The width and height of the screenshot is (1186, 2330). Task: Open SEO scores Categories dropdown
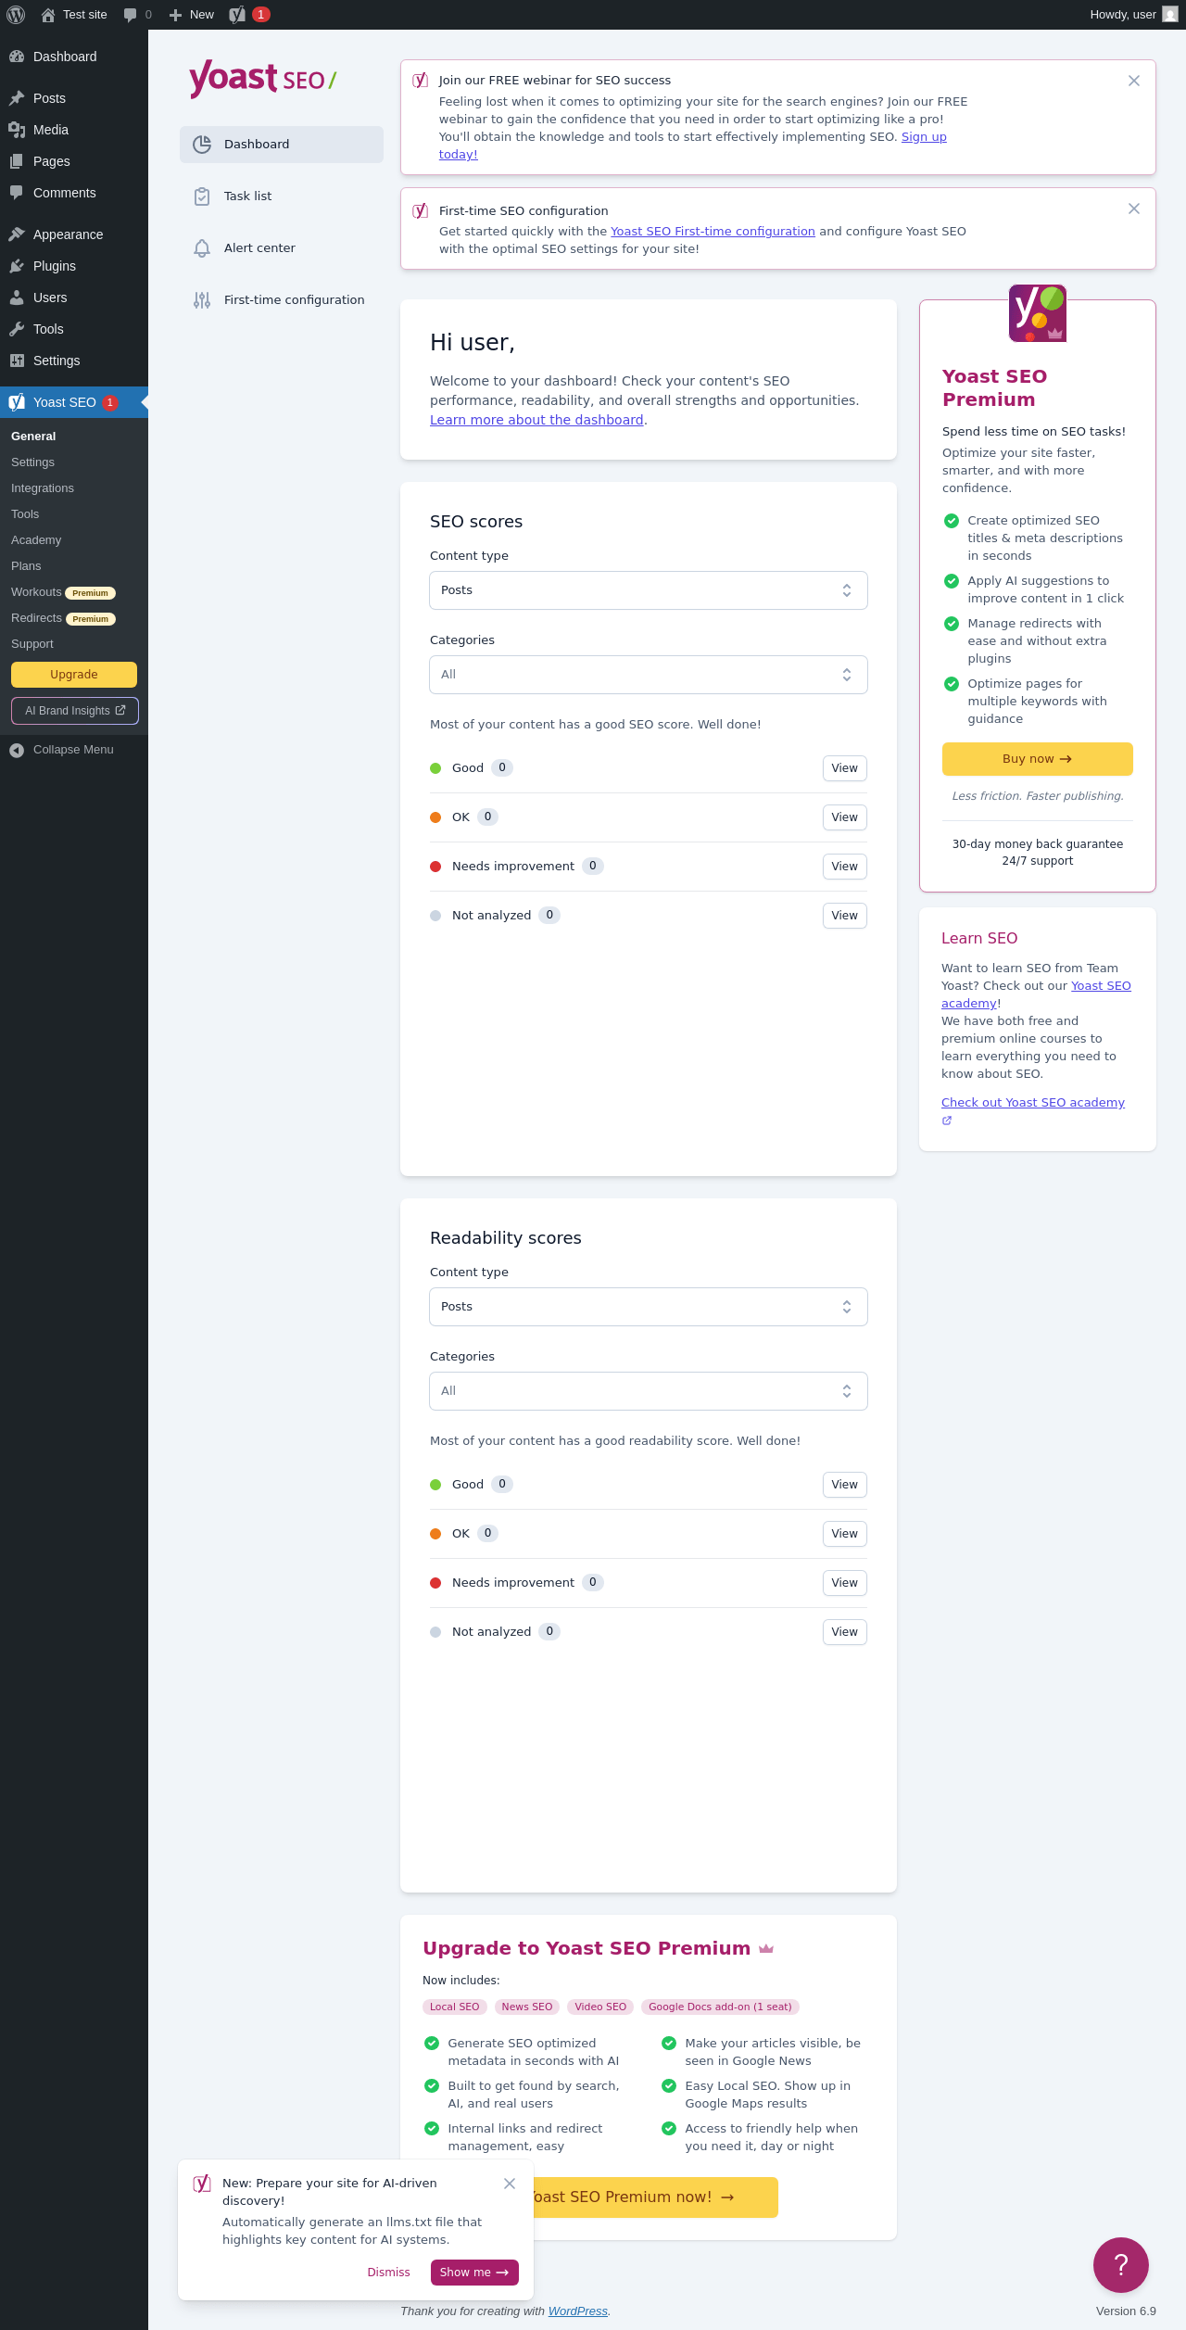point(649,675)
